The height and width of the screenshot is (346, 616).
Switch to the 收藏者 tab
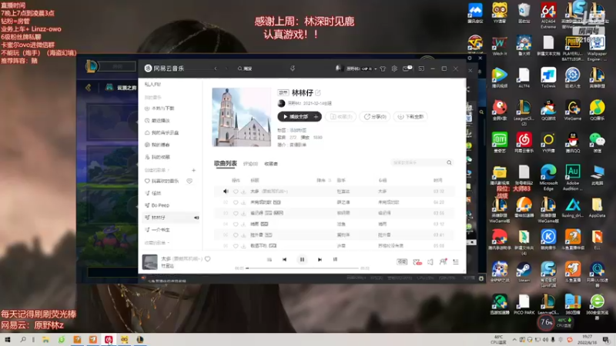[271, 164]
